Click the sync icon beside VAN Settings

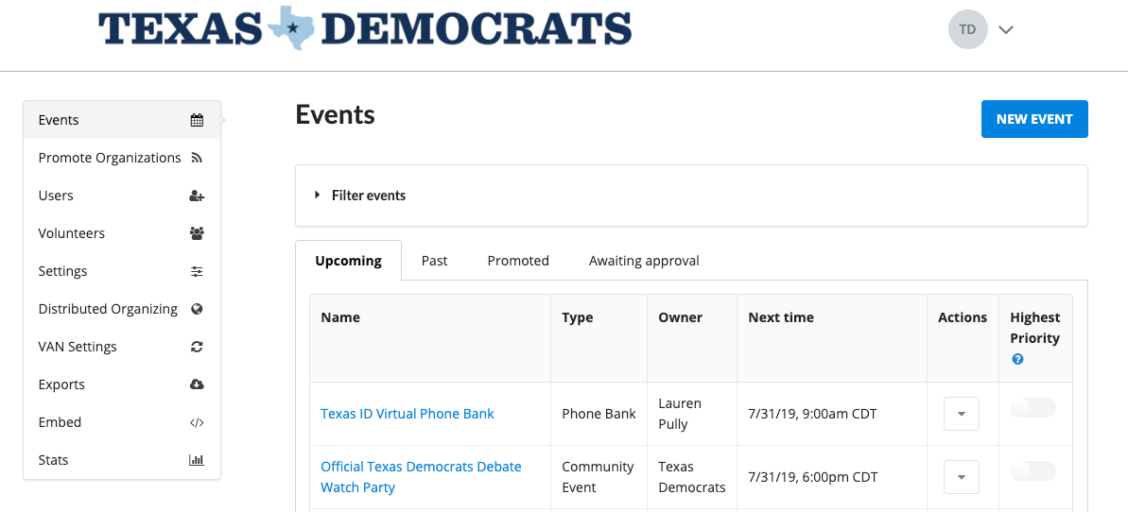click(197, 347)
